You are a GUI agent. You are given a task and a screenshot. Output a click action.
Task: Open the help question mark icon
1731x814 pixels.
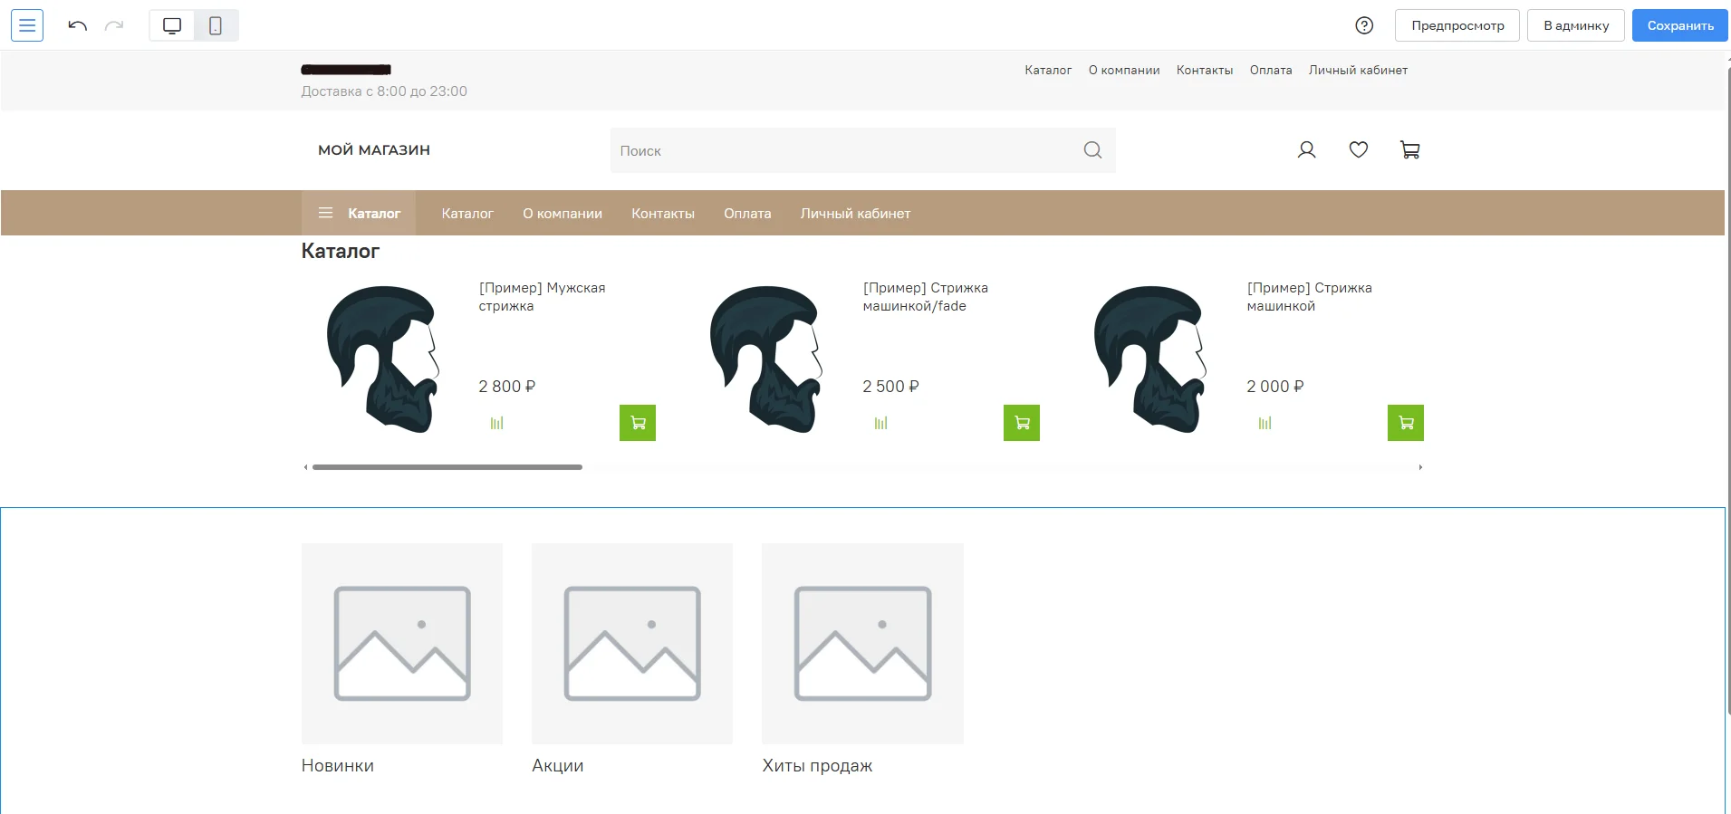coord(1364,25)
